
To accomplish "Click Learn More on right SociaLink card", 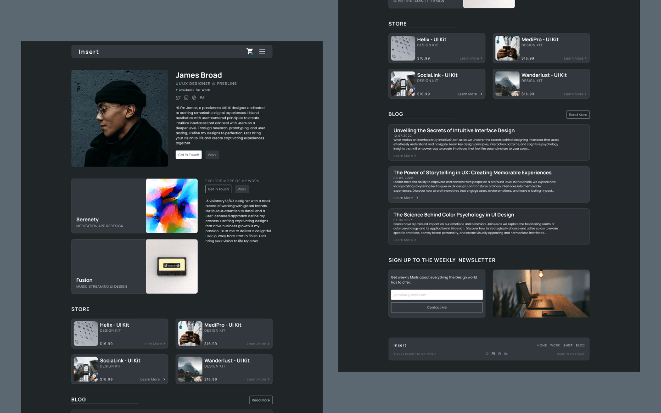I will 470,94.
